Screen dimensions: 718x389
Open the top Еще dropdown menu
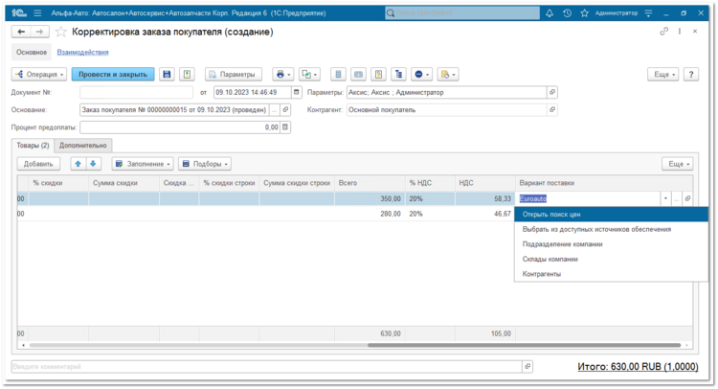(663, 74)
